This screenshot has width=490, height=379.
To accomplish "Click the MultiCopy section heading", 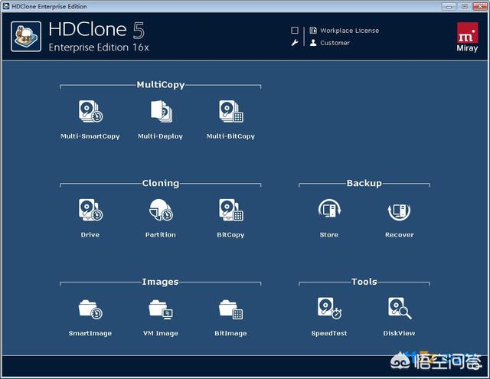I will (161, 85).
